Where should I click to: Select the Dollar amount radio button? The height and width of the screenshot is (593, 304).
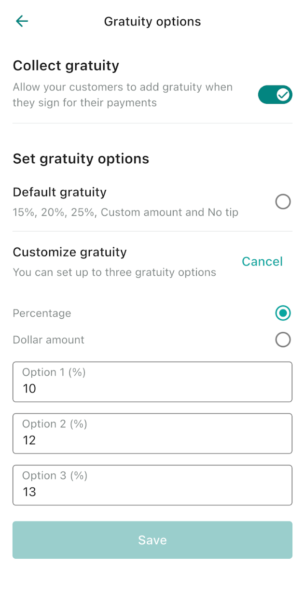(x=283, y=340)
